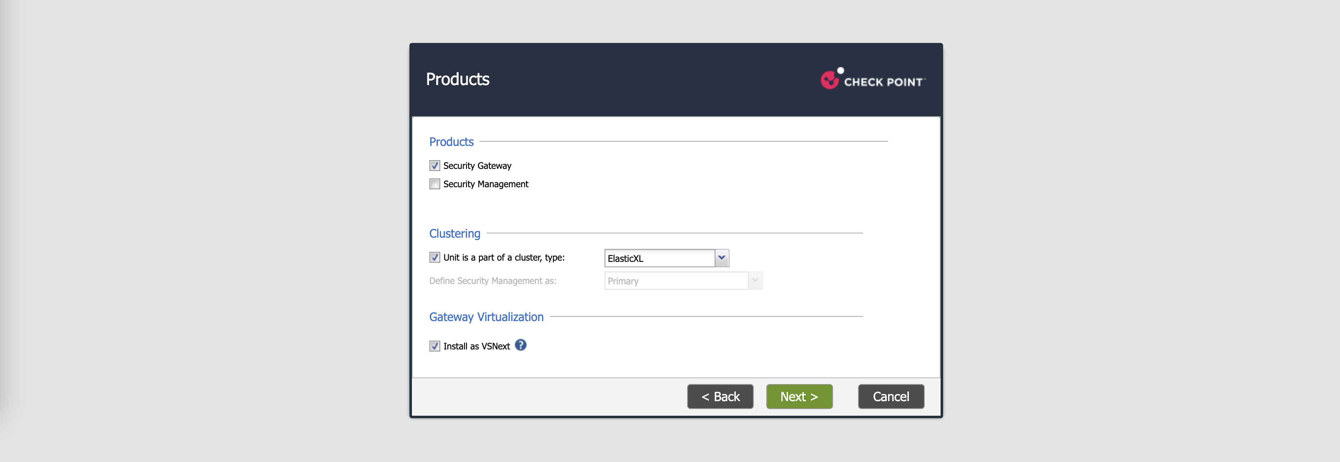Uncheck the Security Gateway checkbox
1340x462 pixels.
pyautogui.click(x=434, y=166)
